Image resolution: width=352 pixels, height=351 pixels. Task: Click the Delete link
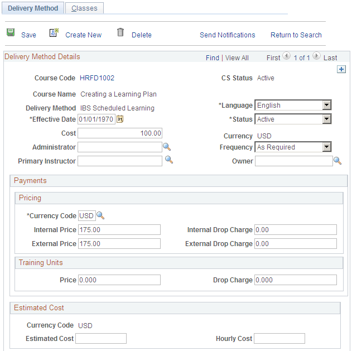click(x=142, y=35)
